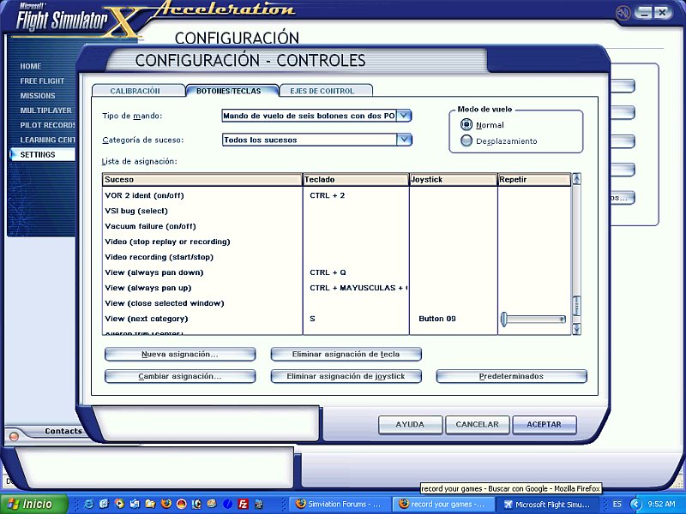Mute sound with the speaker icon

pos(623,12)
